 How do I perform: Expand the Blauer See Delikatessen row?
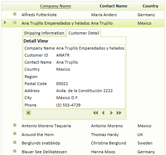coord(14,151)
